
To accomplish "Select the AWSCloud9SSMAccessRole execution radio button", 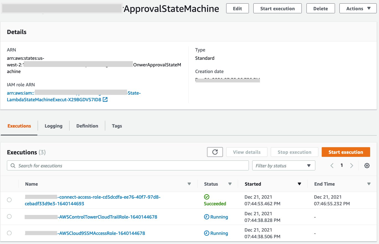I will [9, 233].
